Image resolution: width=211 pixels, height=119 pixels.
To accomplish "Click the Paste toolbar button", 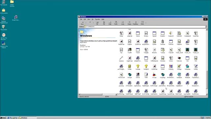I will (x=116, y=23).
